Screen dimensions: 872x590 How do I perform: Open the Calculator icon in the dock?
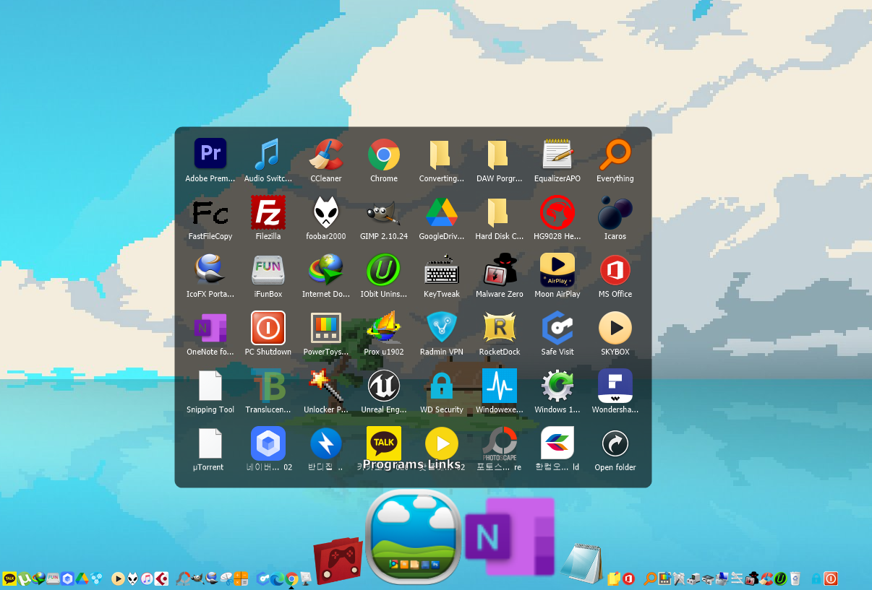click(x=241, y=578)
